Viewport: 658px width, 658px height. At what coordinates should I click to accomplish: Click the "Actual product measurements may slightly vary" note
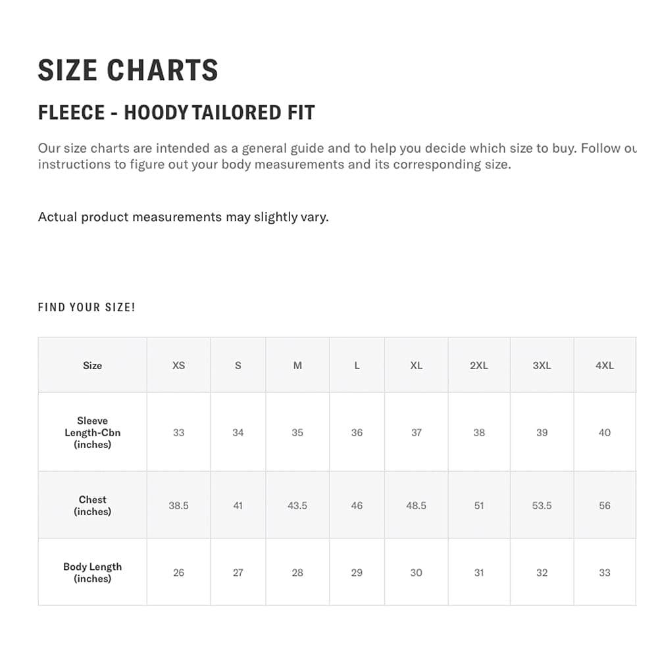pyautogui.click(x=183, y=217)
